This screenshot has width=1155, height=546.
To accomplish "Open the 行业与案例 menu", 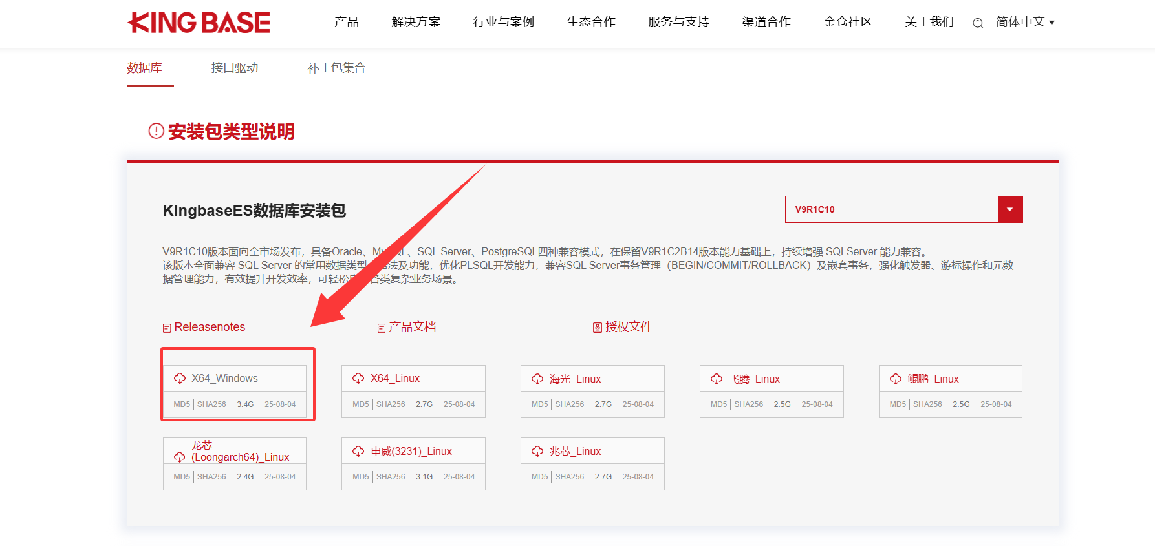I will coord(504,22).
